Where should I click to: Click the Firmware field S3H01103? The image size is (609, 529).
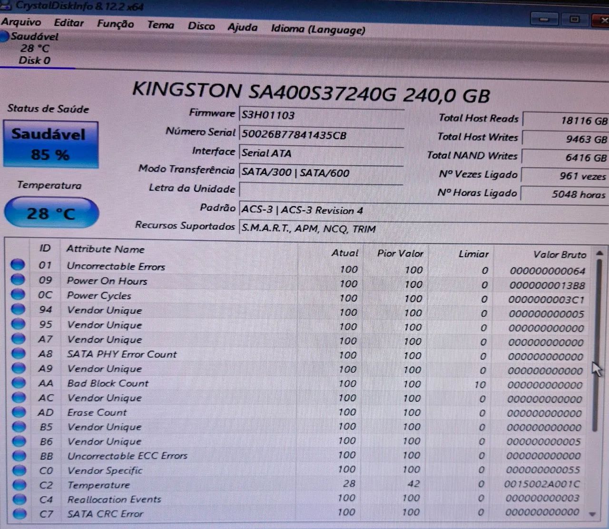(x=321, y=116)
